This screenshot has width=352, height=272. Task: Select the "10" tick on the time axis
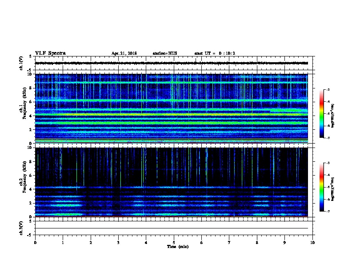click(312, 243)
